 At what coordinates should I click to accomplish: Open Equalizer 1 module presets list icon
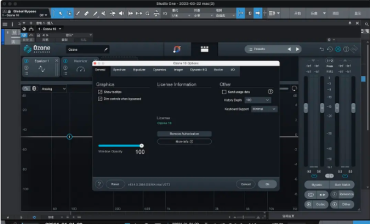(26, 73)
